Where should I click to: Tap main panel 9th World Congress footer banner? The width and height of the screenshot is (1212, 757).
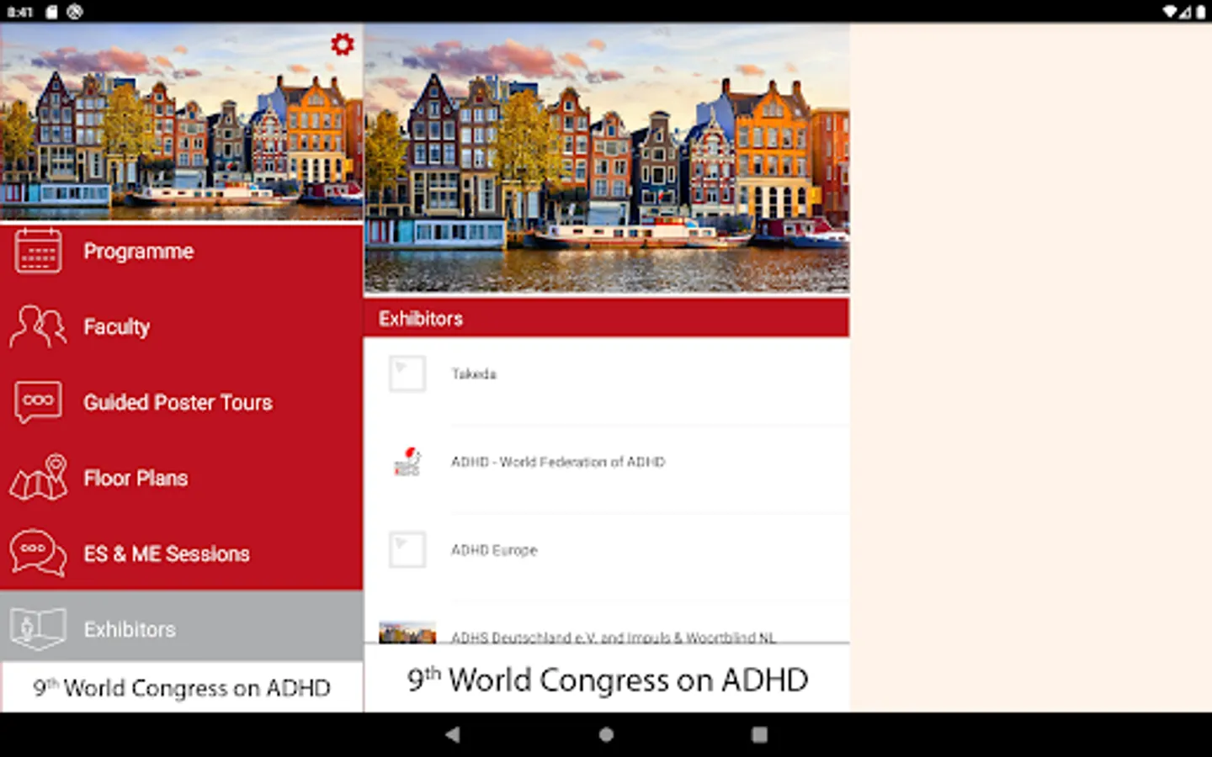tap(606, 679)
